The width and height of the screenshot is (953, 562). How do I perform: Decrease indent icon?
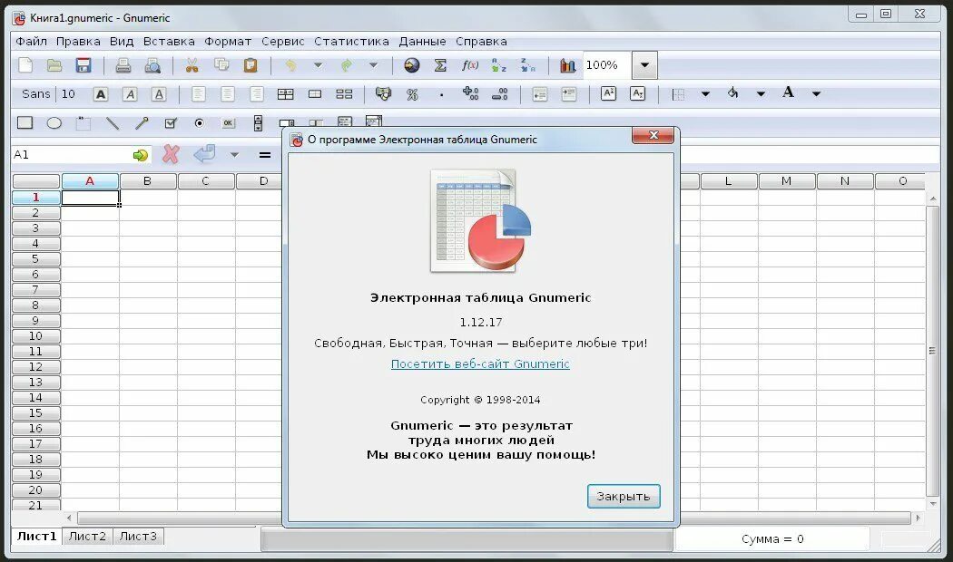click(540, 94)
